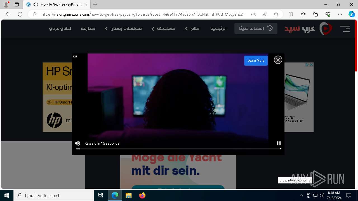Viewport: 358px width, 201px height.
Task: Open the Favorites list icon
Action: [x=303, y=14]
